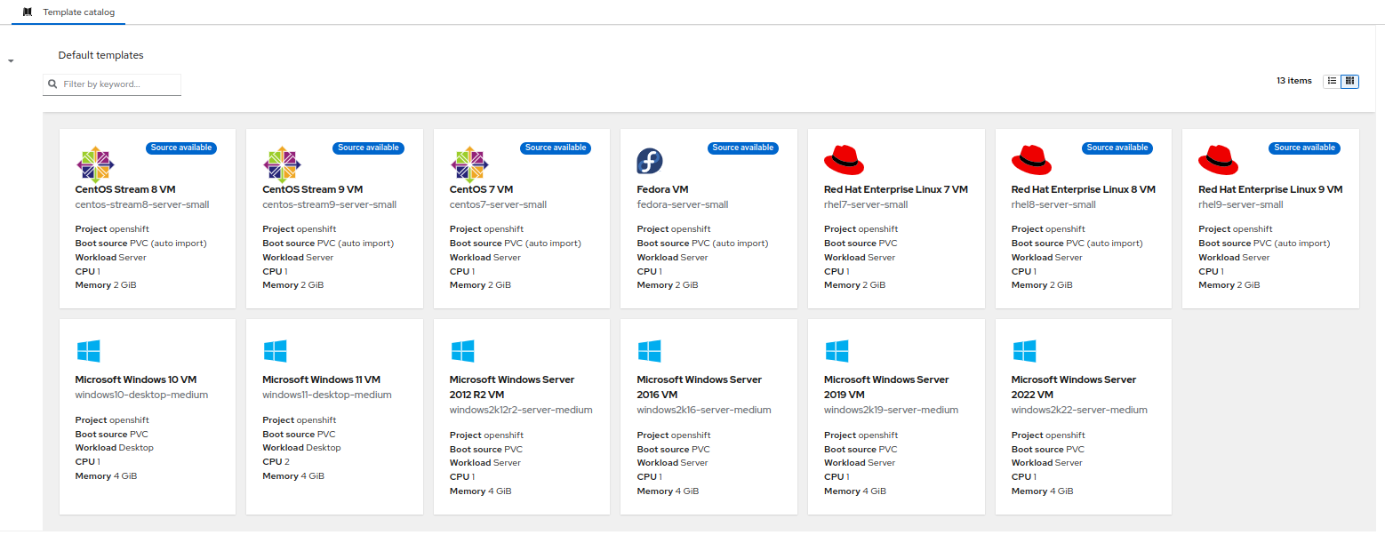1385x543 pixels.
Task: Click the Windows Server 2012 R2 logo
Action: coord(462,351)
